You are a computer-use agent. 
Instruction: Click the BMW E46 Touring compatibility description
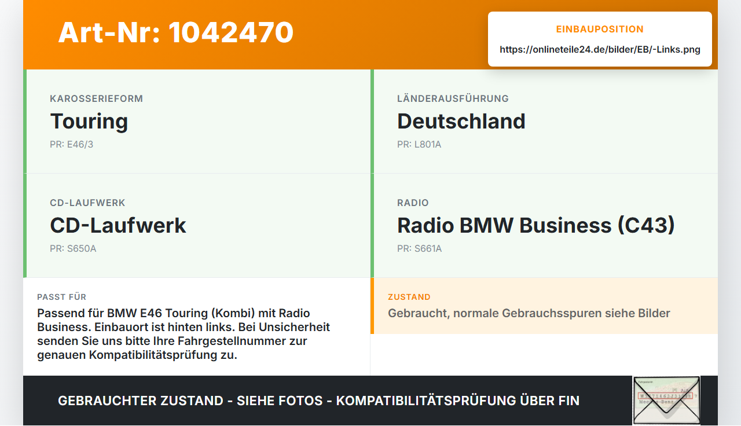coord(184,334)
